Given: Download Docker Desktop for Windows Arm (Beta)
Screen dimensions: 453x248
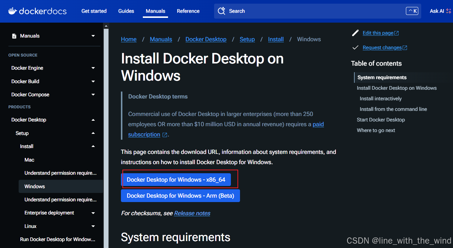Looking at the screenshot, I should [x=180, y=195].
